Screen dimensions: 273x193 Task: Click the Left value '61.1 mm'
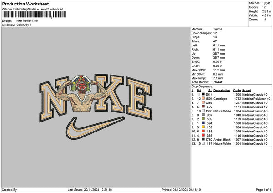[219, 45]
